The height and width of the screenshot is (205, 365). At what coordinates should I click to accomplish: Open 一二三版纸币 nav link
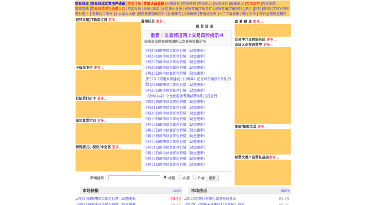pyautogui.click(x=229, y=14)
